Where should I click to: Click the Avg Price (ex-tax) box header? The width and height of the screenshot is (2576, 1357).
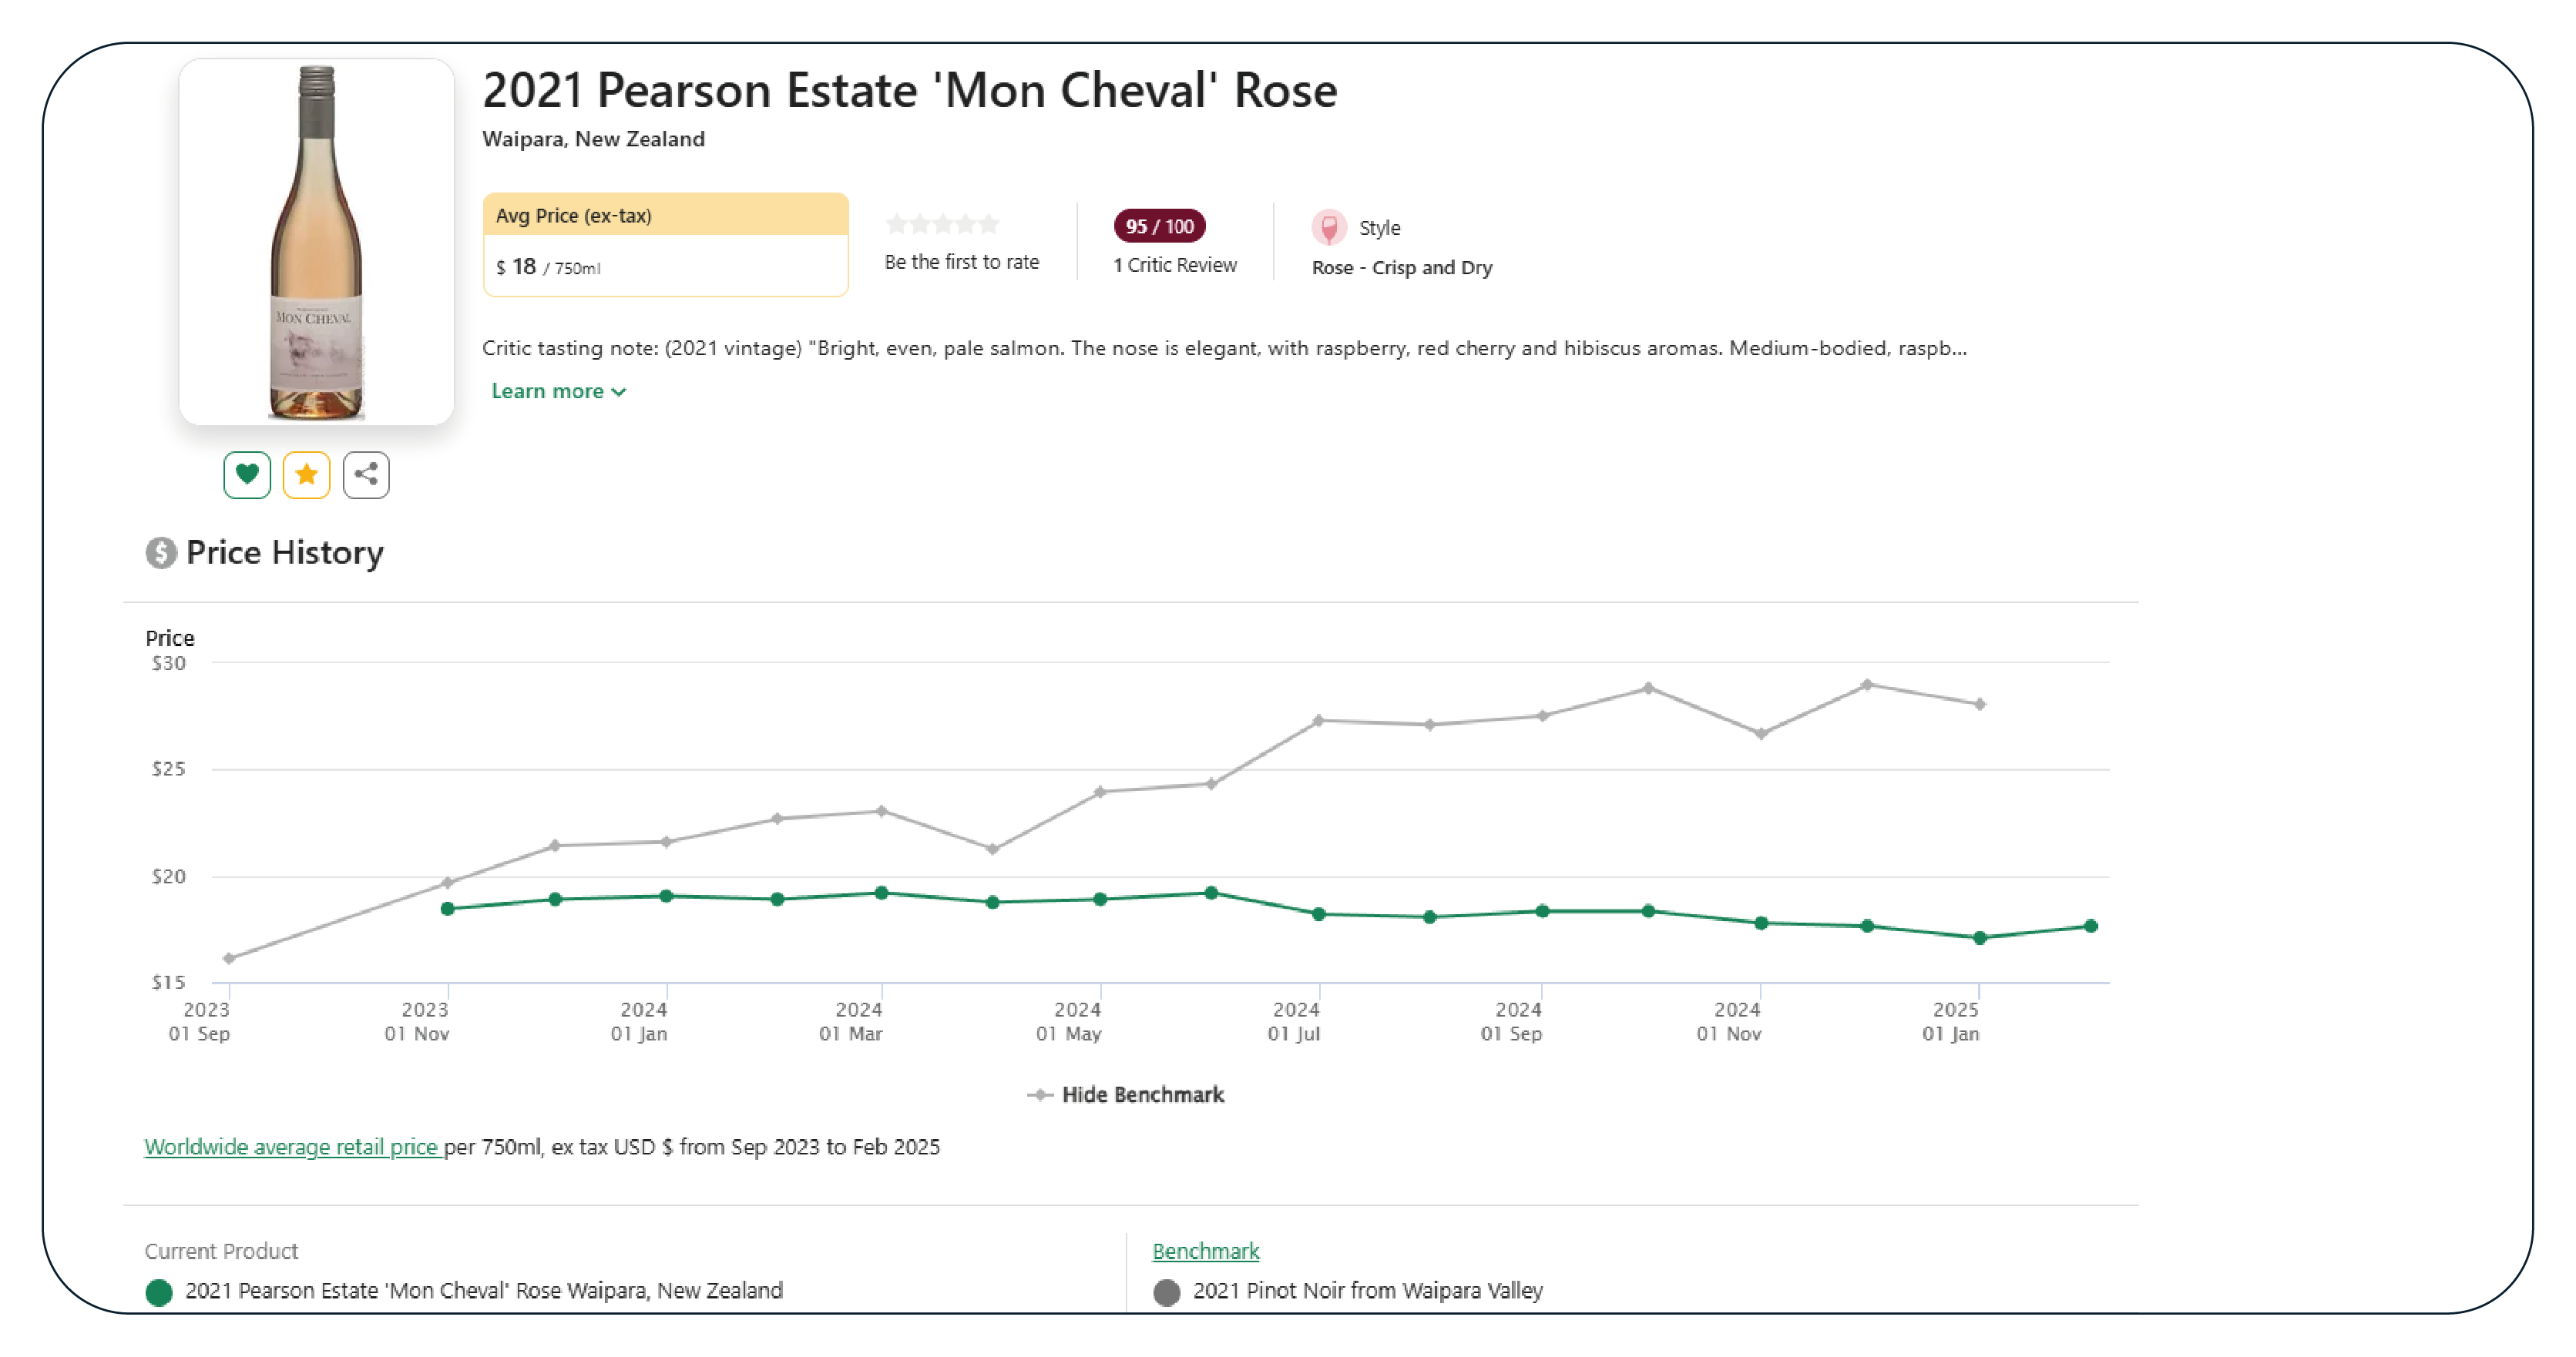click(x=666, y=215)
